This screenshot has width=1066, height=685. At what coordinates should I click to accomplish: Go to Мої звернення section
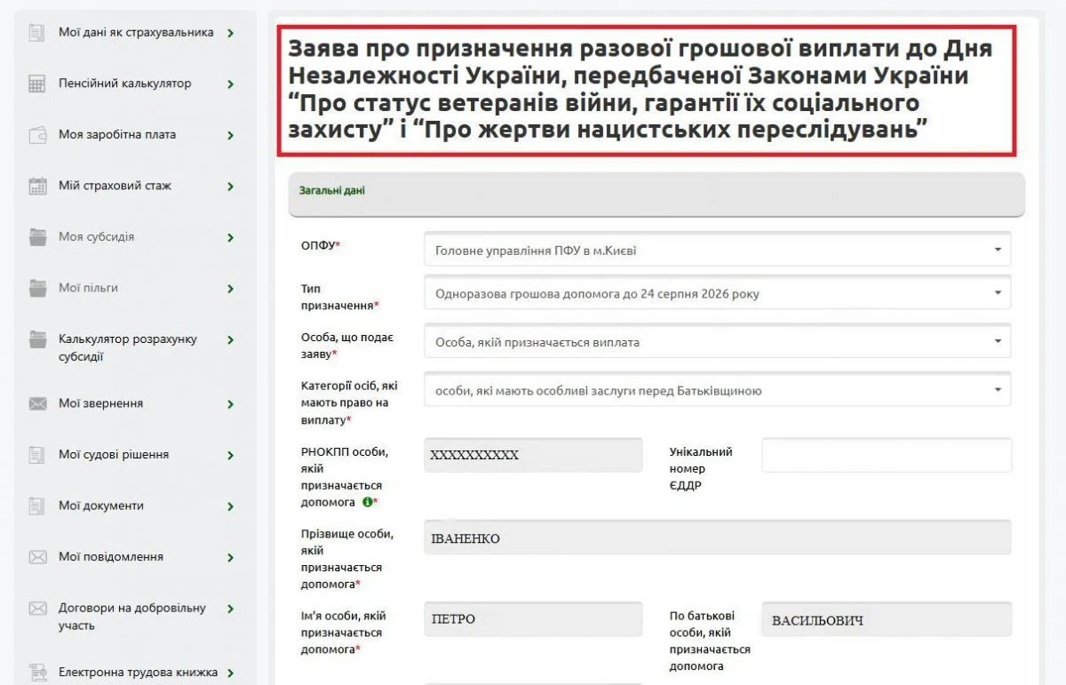click(x=100, y=403)
